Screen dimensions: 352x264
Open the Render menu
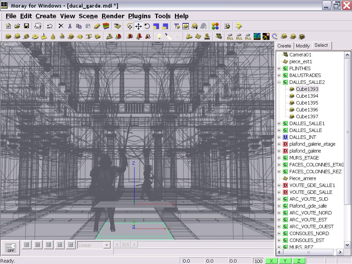click(113, 16)
